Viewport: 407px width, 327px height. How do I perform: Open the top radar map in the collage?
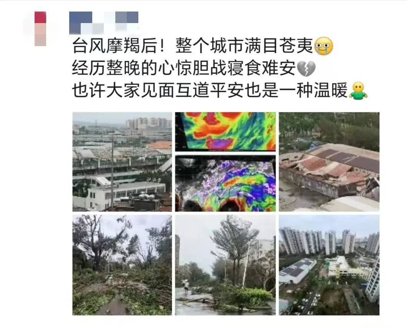pyautogui.click(x=225, y=131)
